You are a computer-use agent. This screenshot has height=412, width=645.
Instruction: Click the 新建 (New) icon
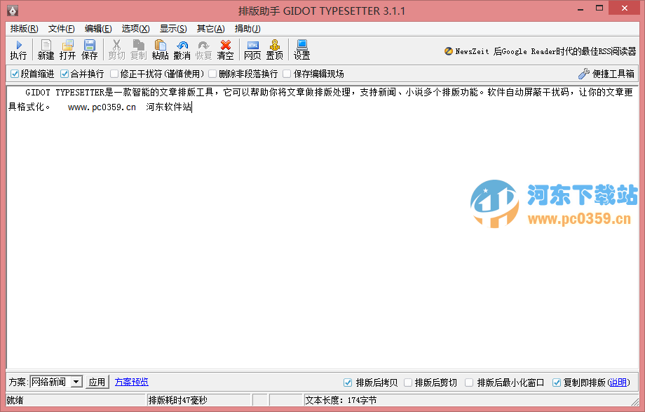coord(46,49)
